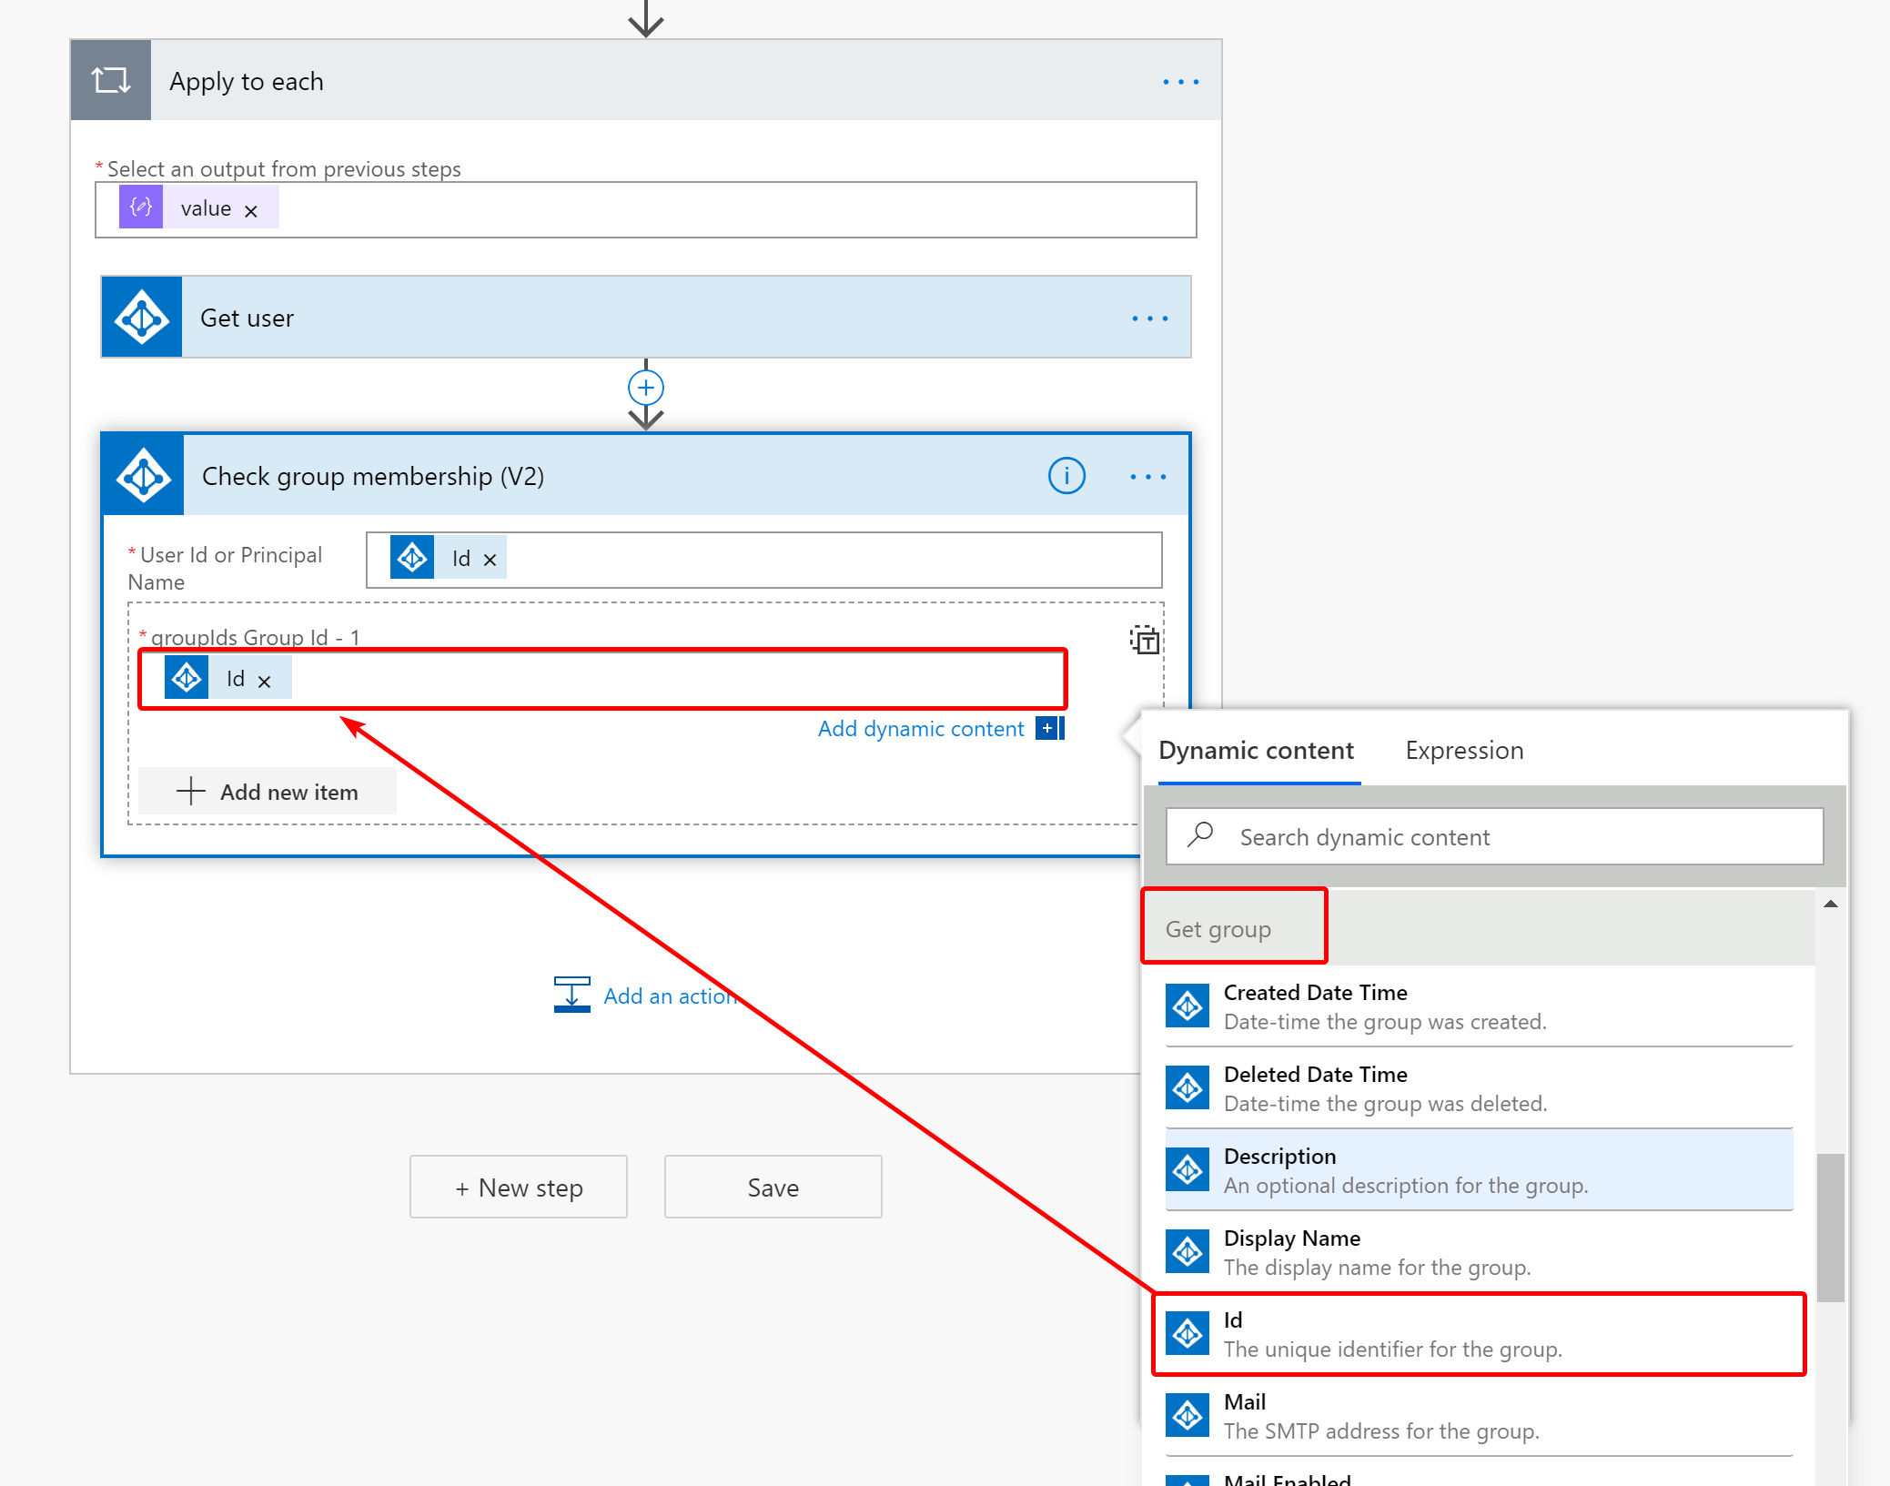
Task: Collapse the Get group dynamic content section
Action: pos(1479,929)
